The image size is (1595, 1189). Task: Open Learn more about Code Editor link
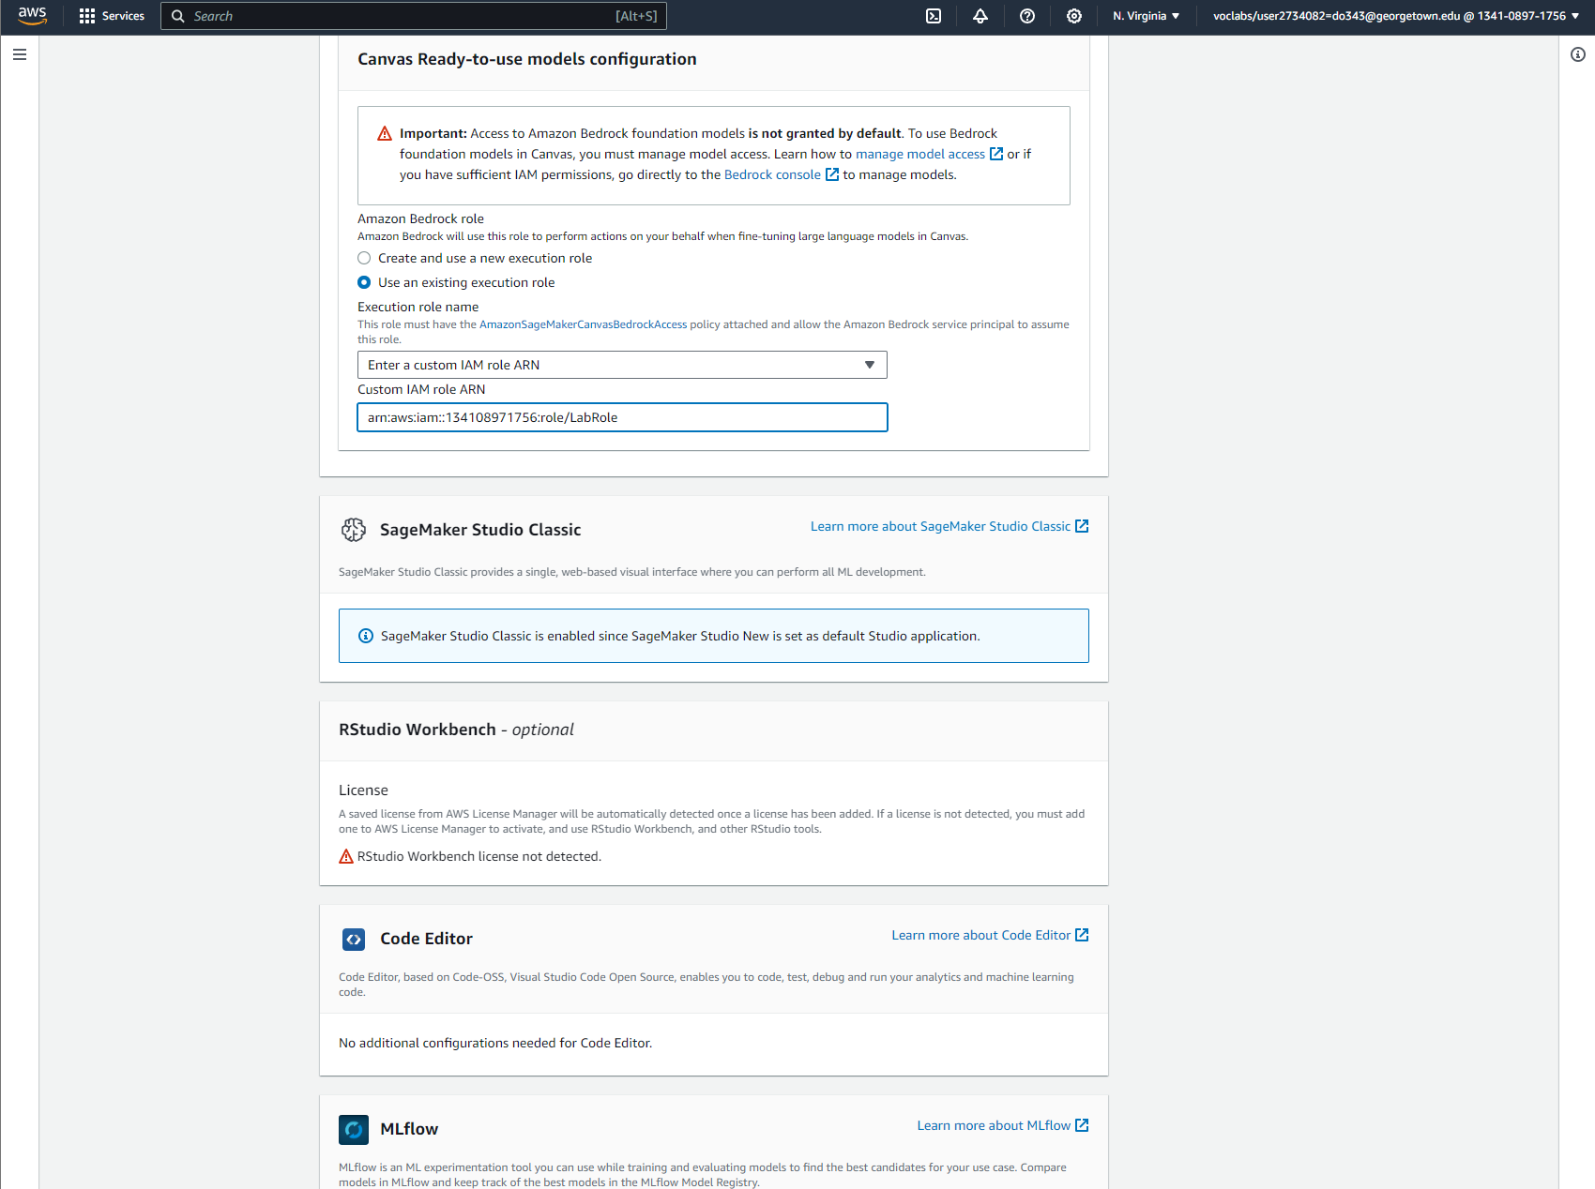pos(980,935)
